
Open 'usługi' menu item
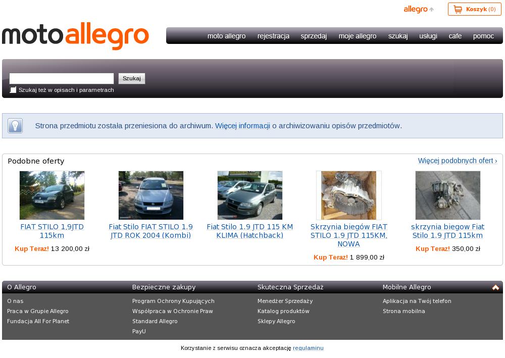428,36
